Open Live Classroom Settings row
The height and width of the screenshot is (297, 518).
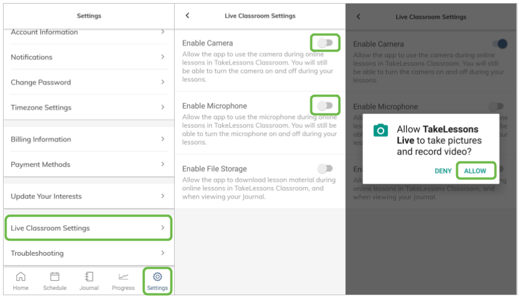click(x=89, y=227)
